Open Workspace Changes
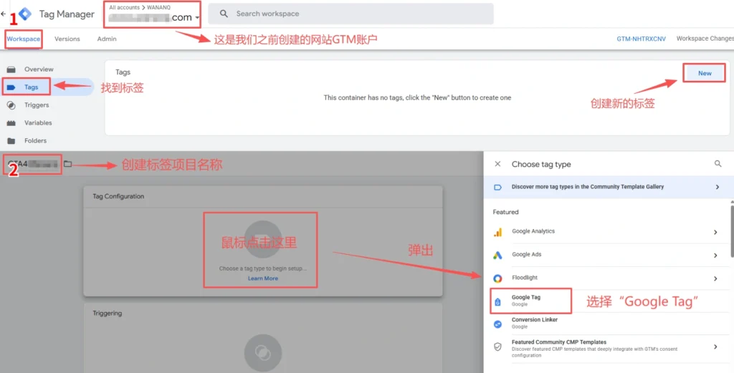The width and height of the screenshot is (734, 373). coord(705,39)
